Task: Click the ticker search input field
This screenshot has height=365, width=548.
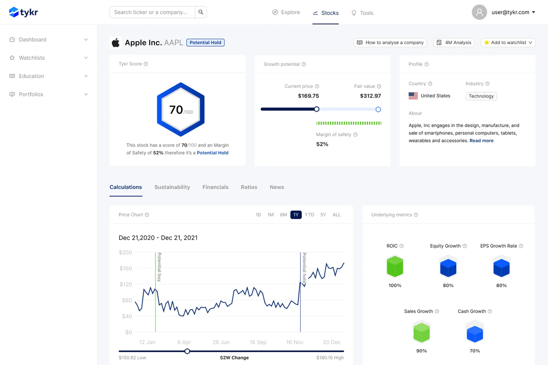Action: click(152, 12)
